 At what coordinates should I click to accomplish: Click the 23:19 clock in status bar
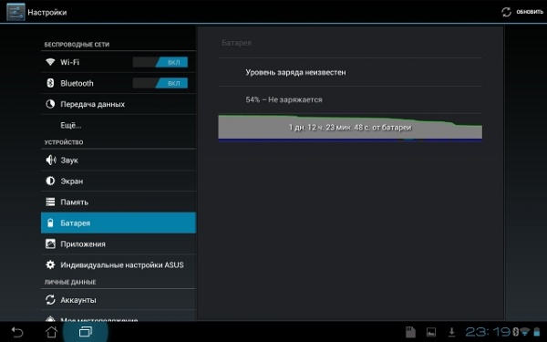(x=488, y=332)
